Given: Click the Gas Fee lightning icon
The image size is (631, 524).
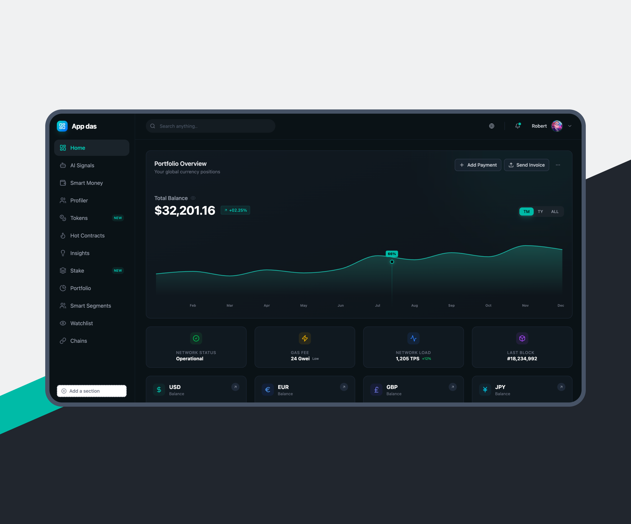Looking at the screenshot, I should [x=305, y=338].
